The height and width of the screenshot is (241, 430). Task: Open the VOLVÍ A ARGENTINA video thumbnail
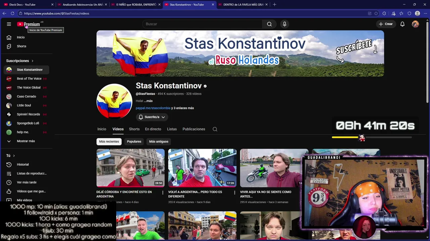point(202,168)
